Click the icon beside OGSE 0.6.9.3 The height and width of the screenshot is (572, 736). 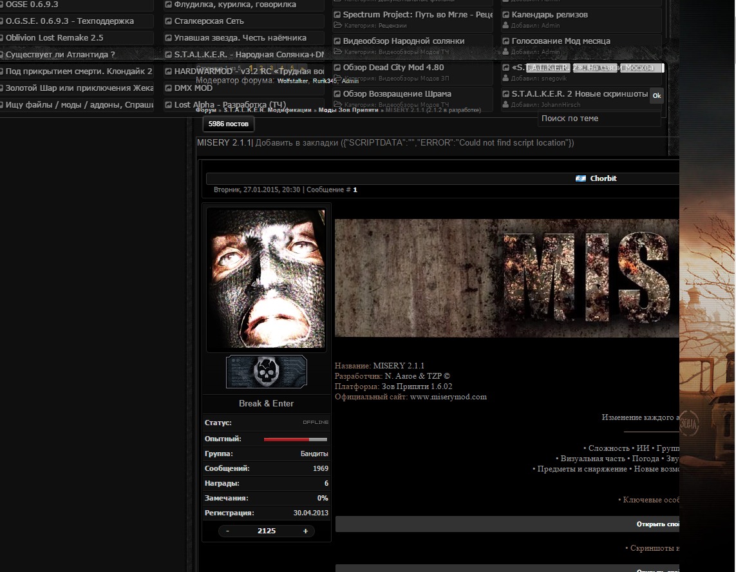click(x=1, y=5)
